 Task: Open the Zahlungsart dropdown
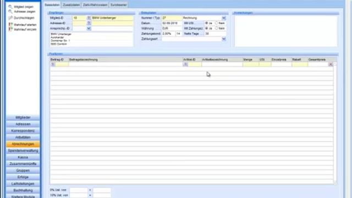tap(224, 39)
